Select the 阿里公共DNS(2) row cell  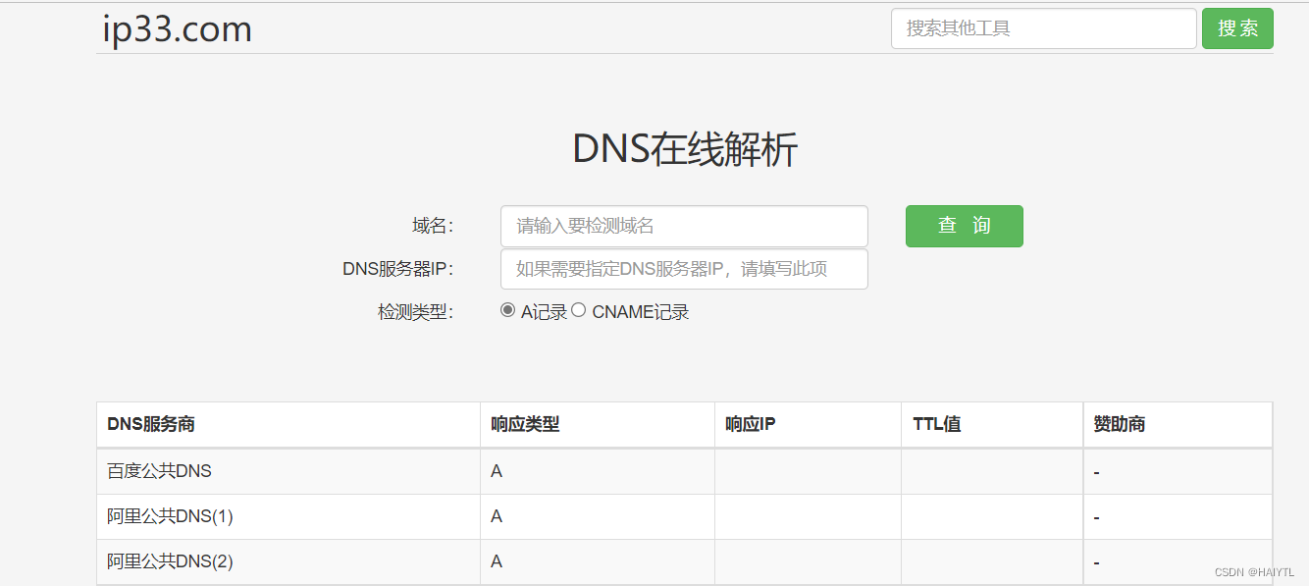pyautogui.click(x=288, y=561)
